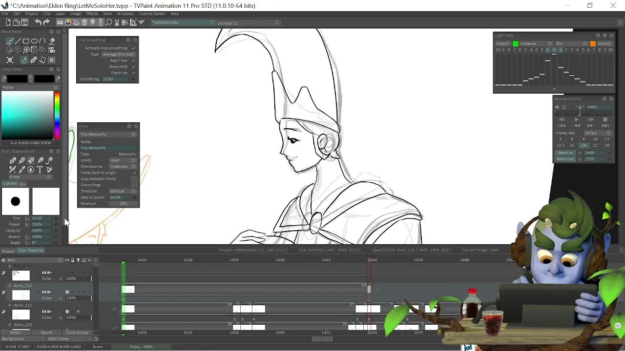Screen dimensions: 625x351
Task: Open the Layer menu
Action: (60, 14)
